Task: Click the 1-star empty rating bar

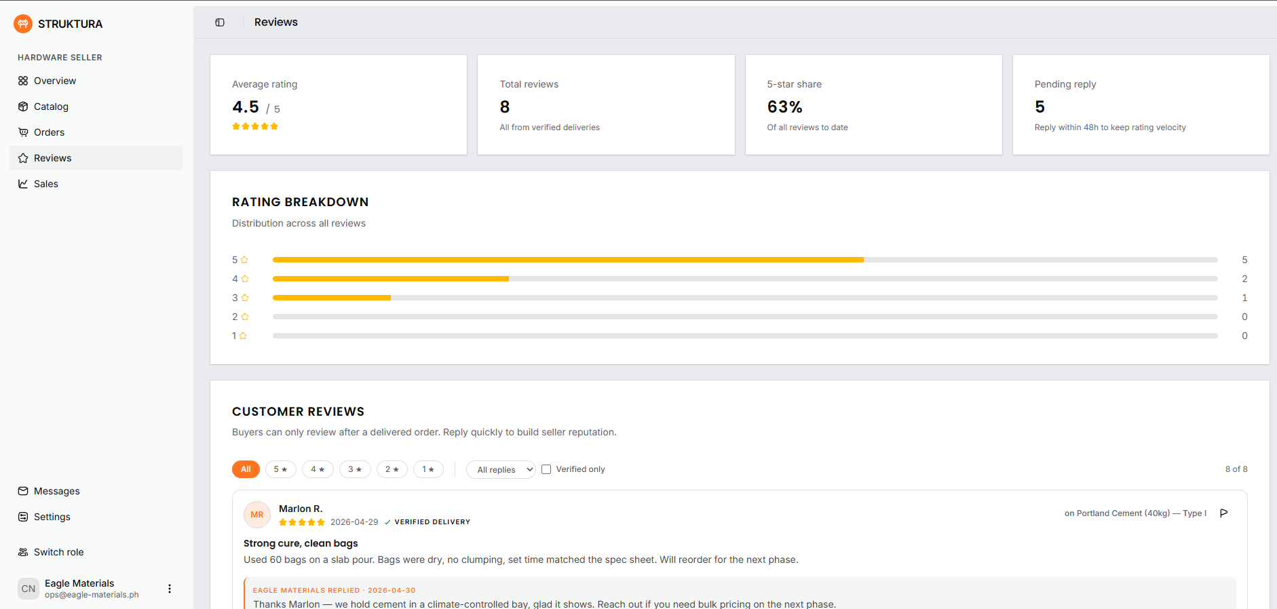Action: 745,336
